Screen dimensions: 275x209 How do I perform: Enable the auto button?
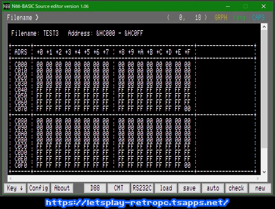click(213, 188)
